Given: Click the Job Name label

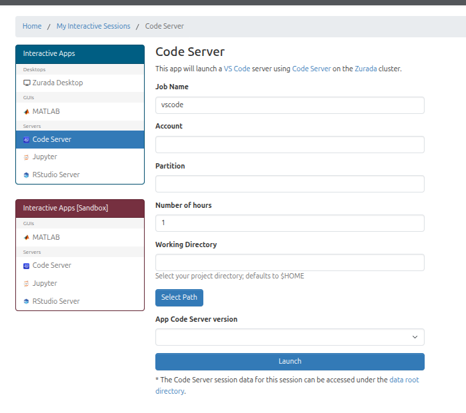Looking at the screenshot, I should (x=172, y=87).
